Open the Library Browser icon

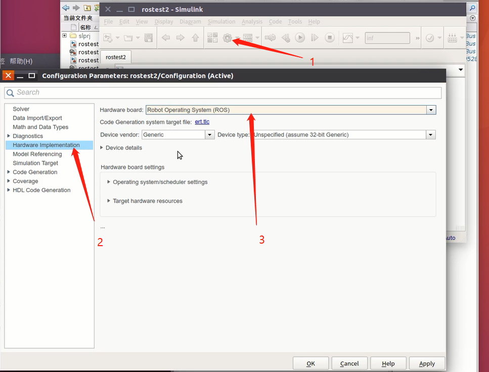click(212, 38)
